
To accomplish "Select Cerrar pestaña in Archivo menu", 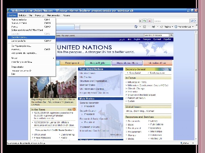I will click(31, 41).
